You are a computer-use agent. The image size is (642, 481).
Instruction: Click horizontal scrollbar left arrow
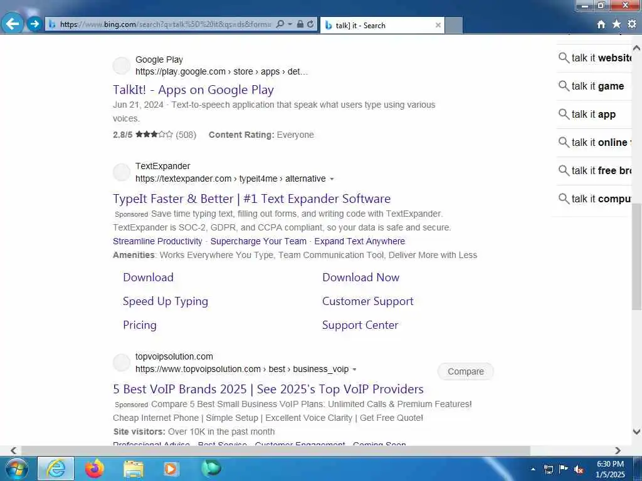point(14,450)
